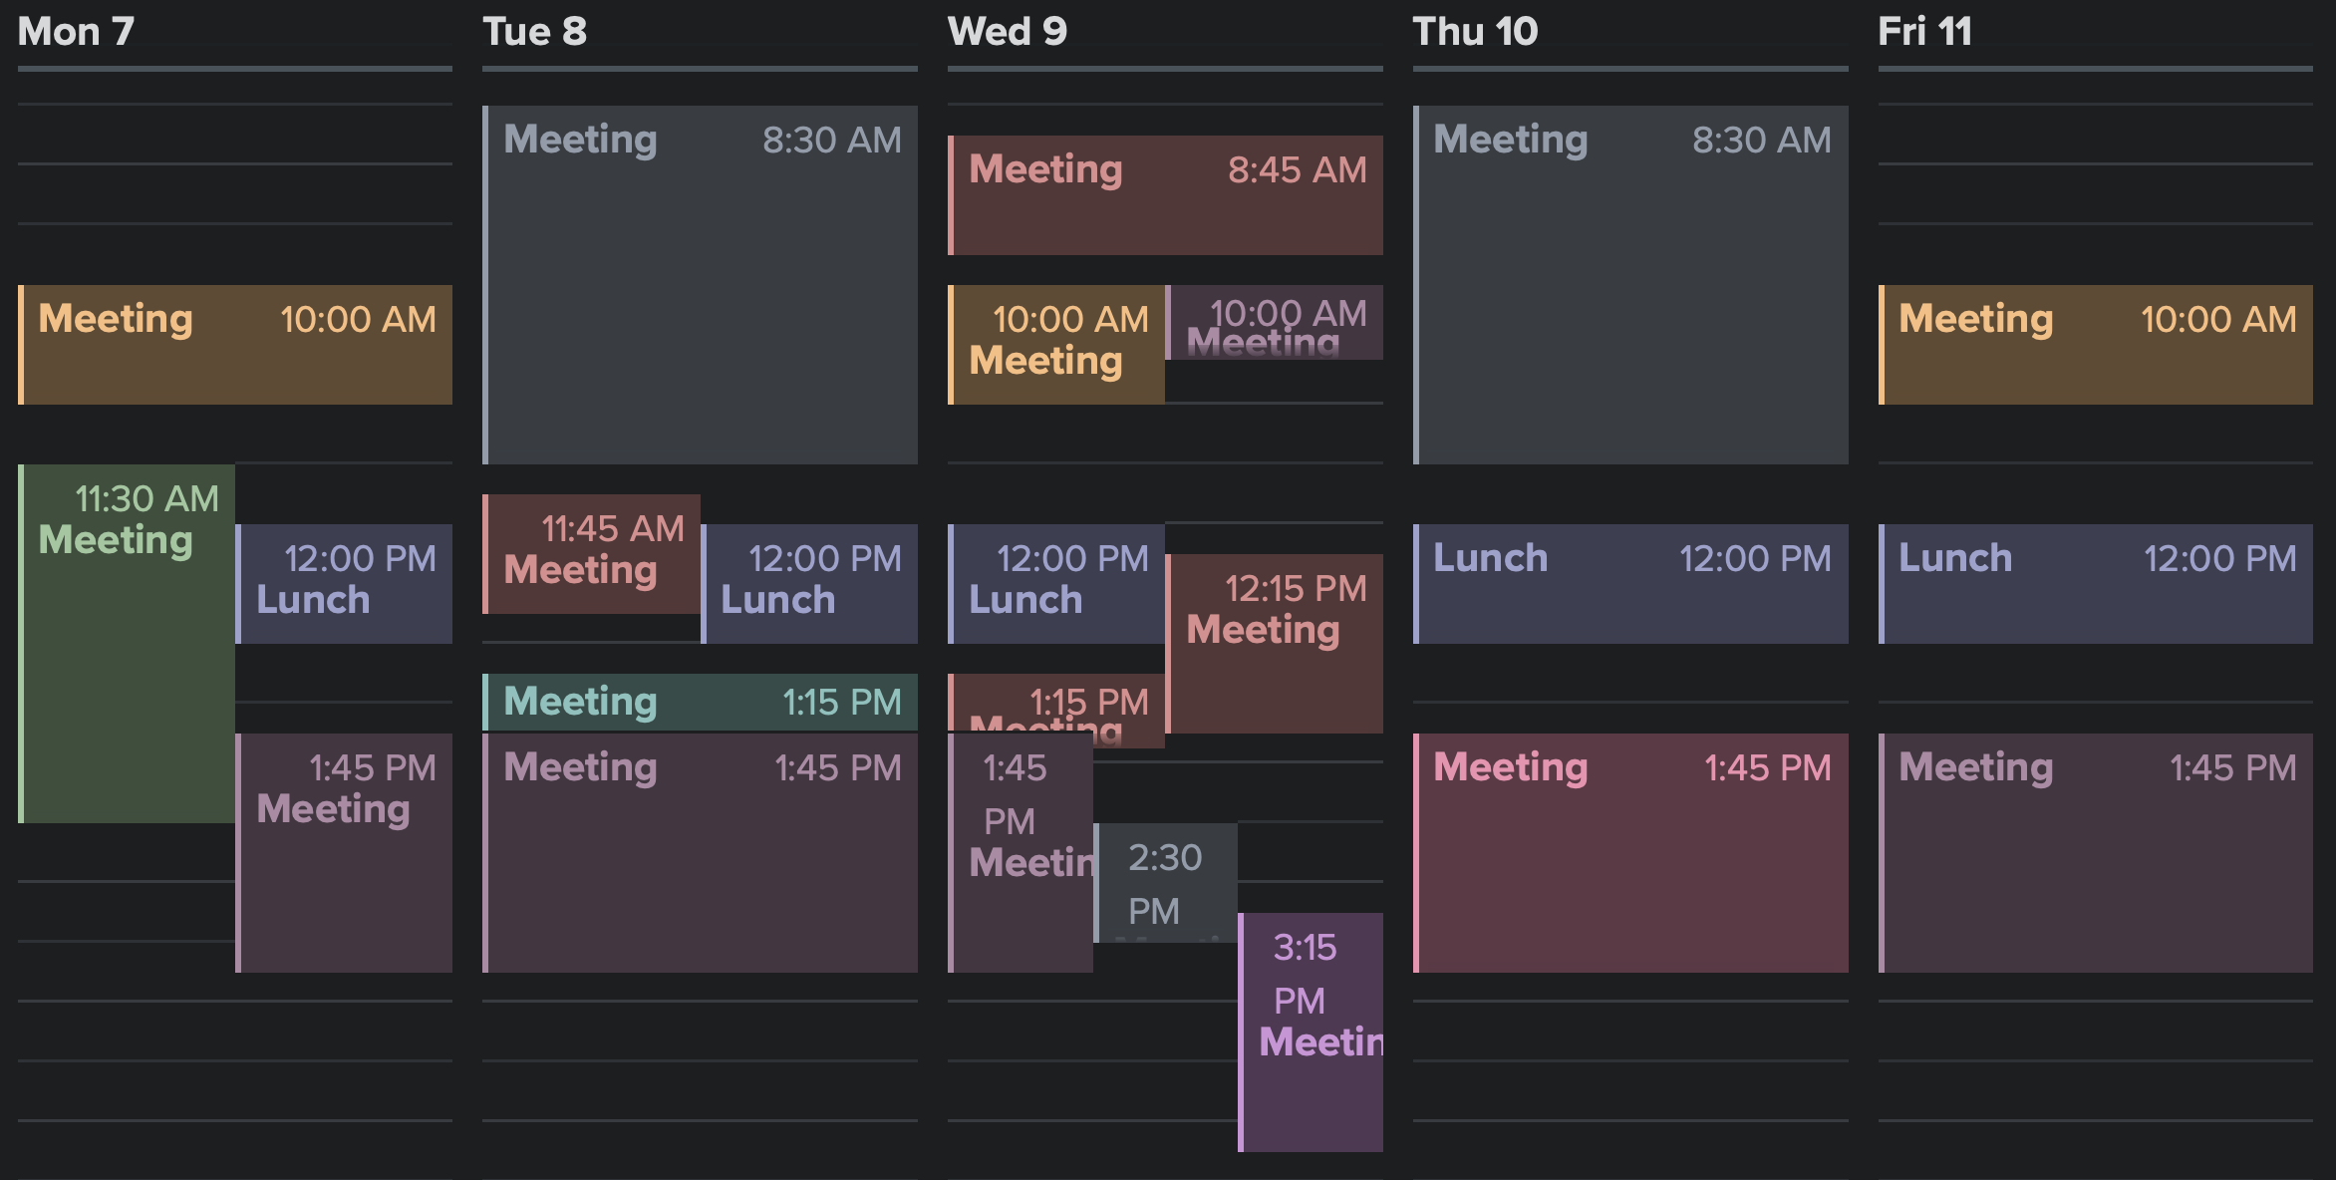Select the pink 1:45 PM Meeting on Thursday
2336x1180 pixels.
tap(1630, 853)
